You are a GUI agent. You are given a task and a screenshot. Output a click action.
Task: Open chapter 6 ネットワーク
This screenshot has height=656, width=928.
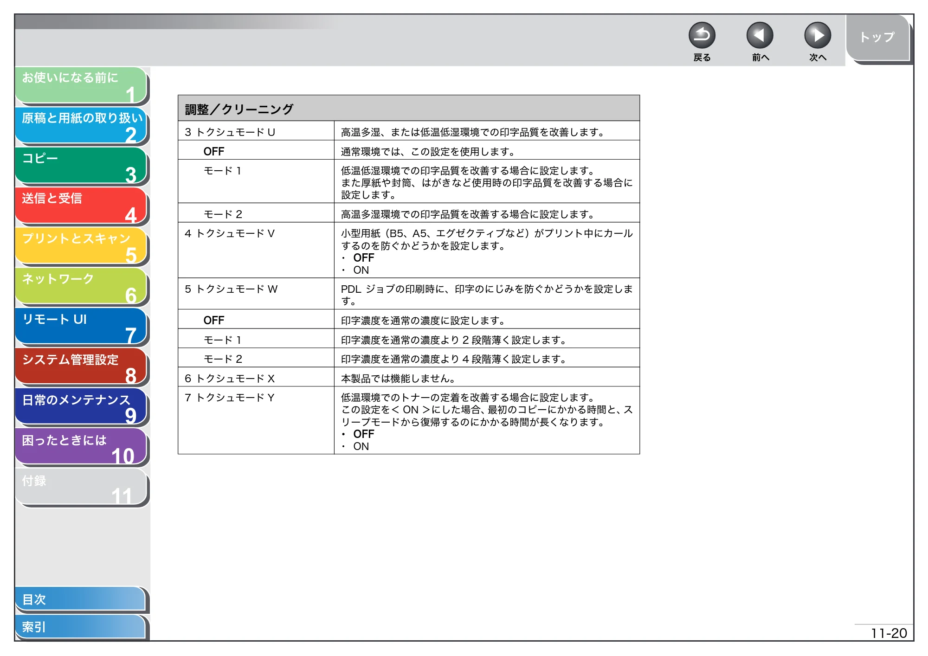click(81, 286)
